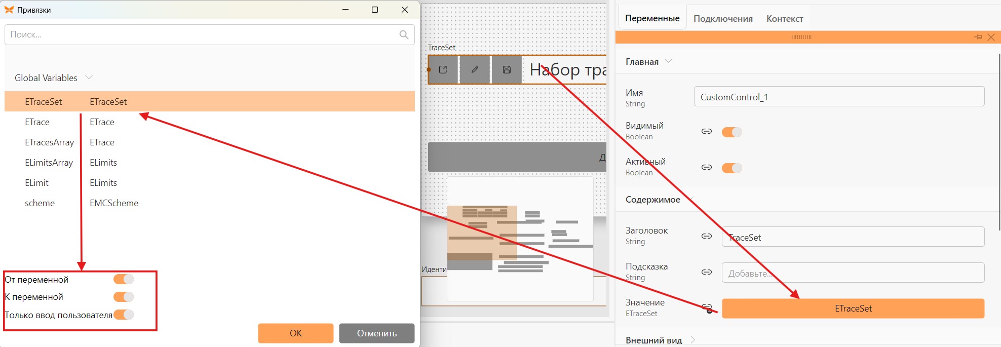Click the open-external icon on TraceSet control

coord(443,69)
